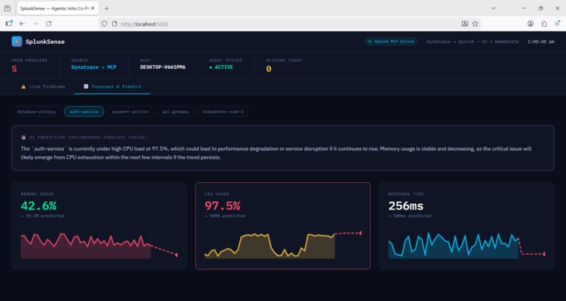Image resolution: width=566 pixels, height=301 pixels.
Task: Open a new browser tab
Action: 107,8
